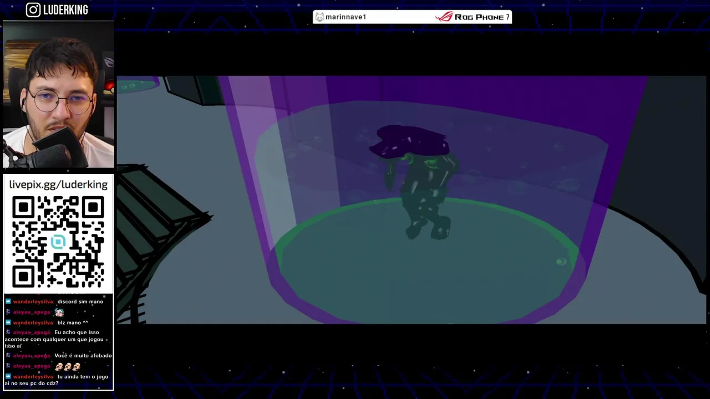Click the cat icon beside marinnave1
Screen dimensions: 710x399
click(x=319, y=17)
